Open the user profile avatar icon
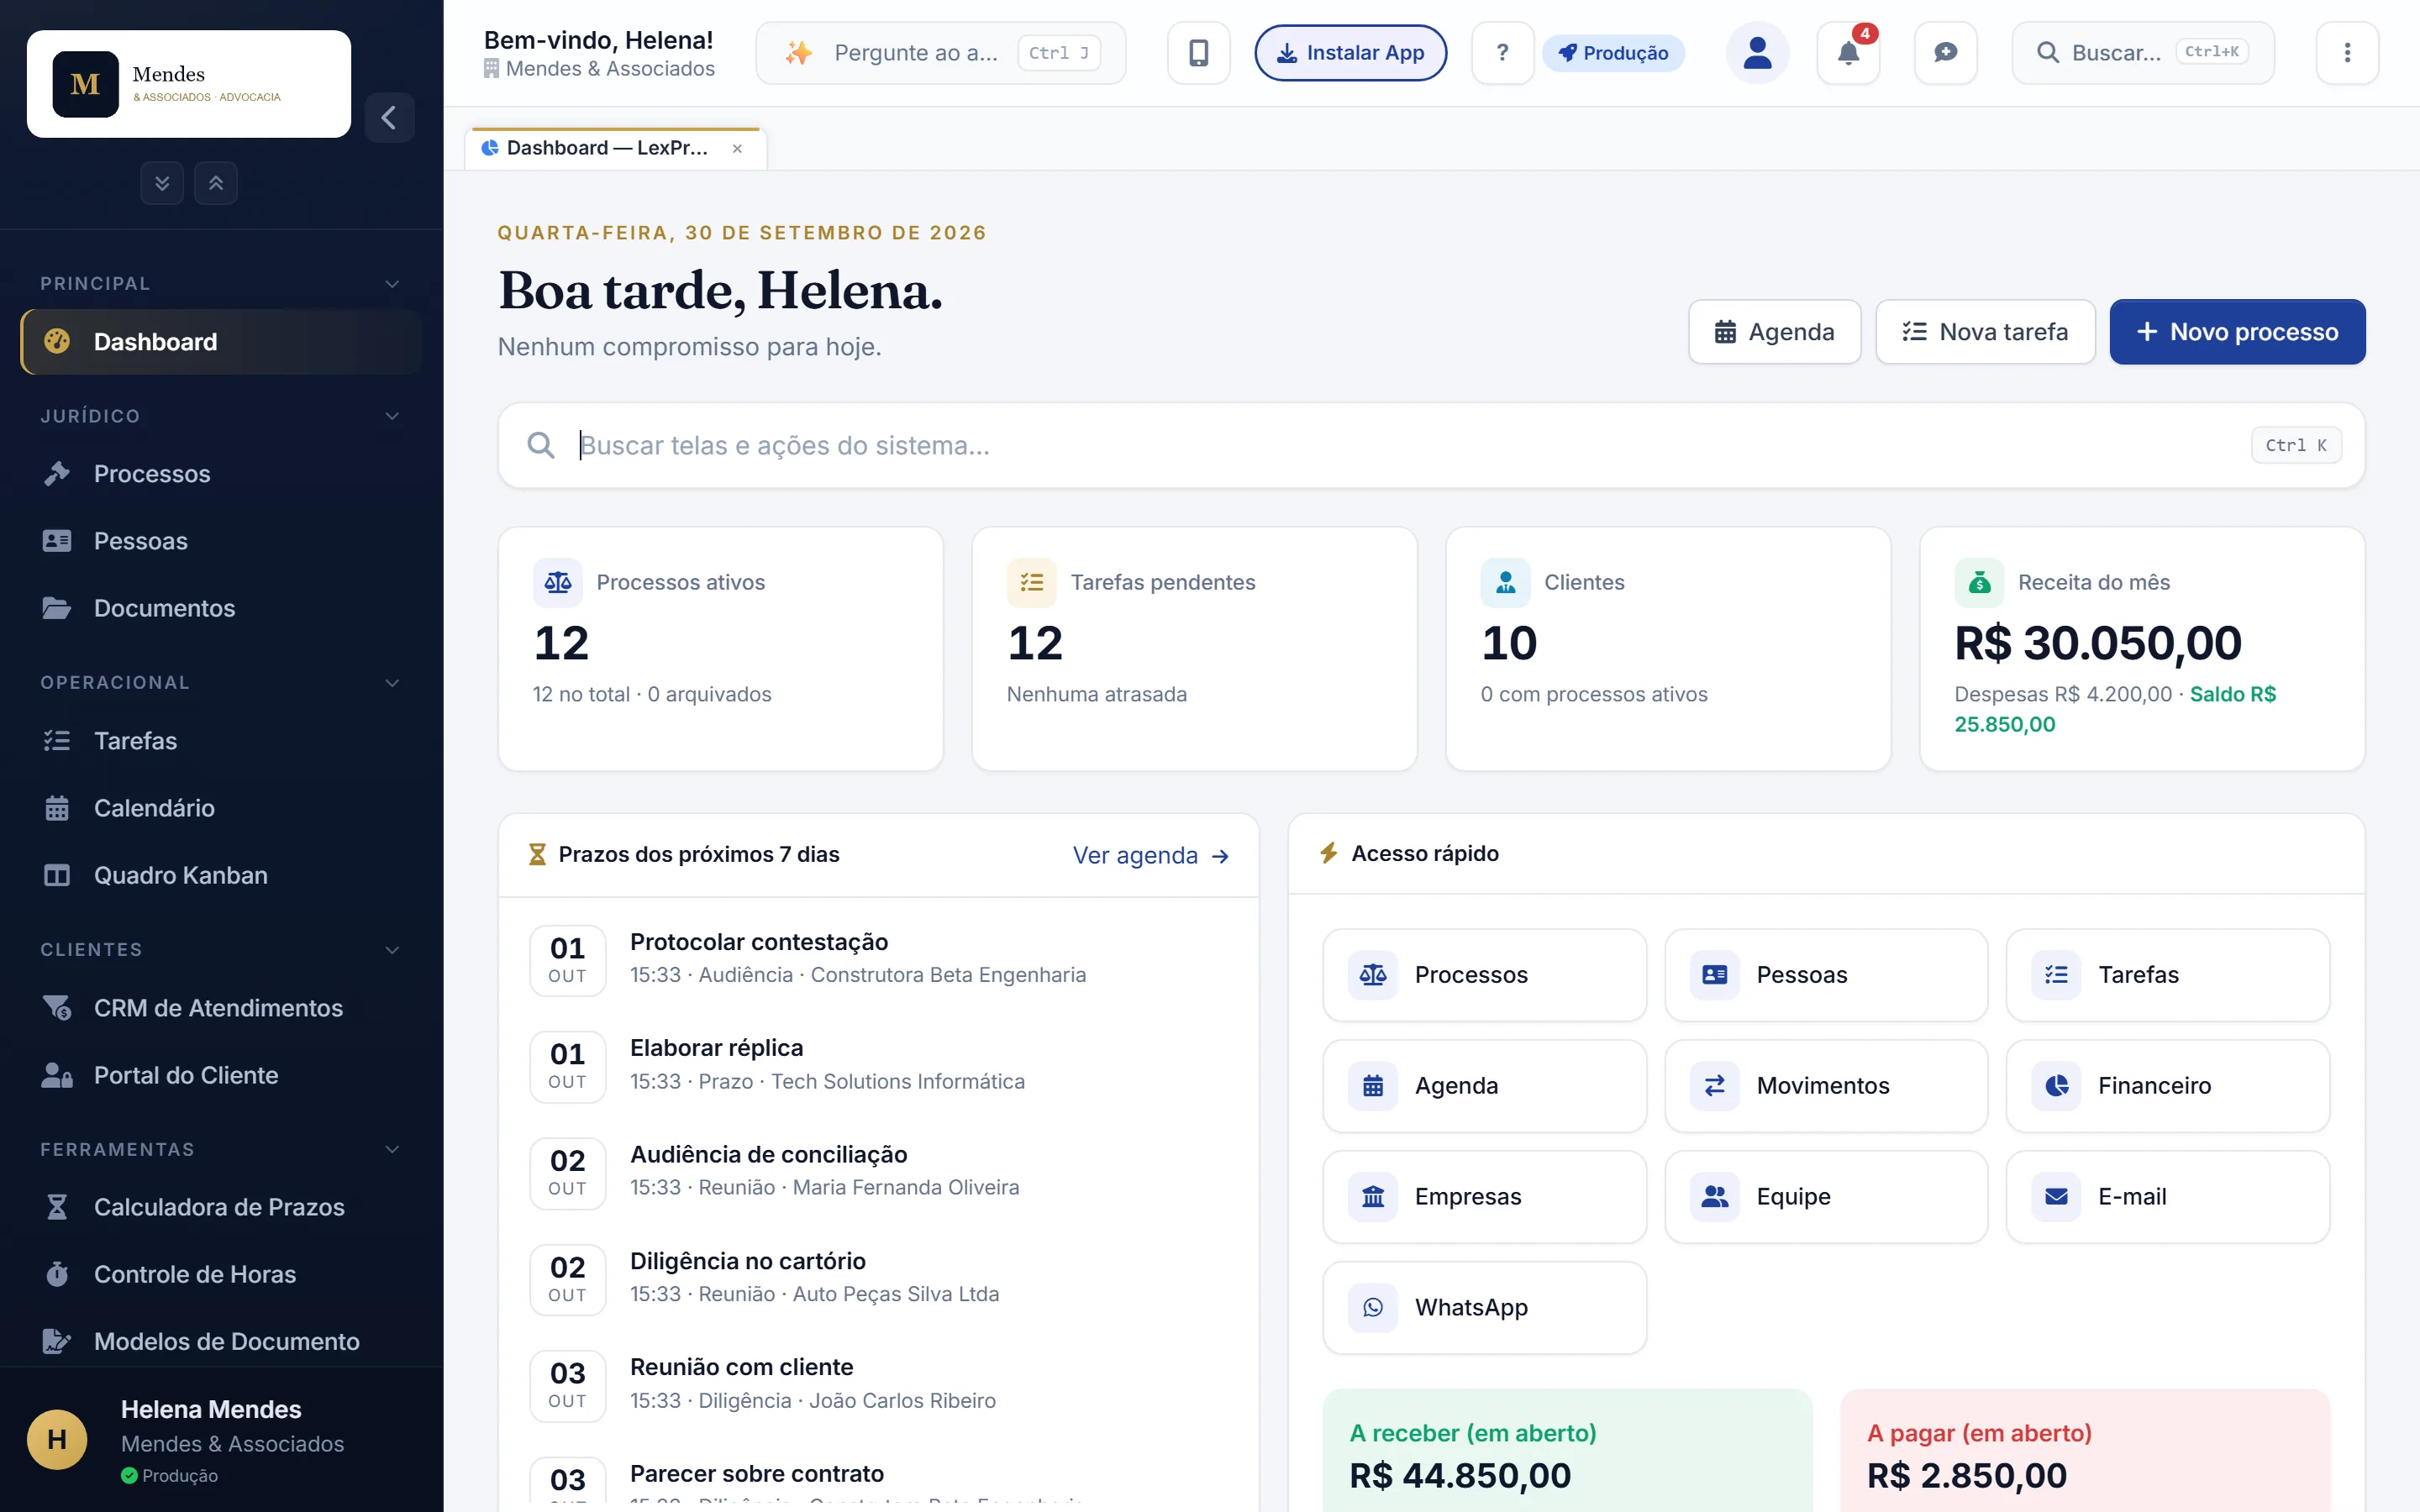Screen dimensions: 2420x1512 tap(1757, 53)
